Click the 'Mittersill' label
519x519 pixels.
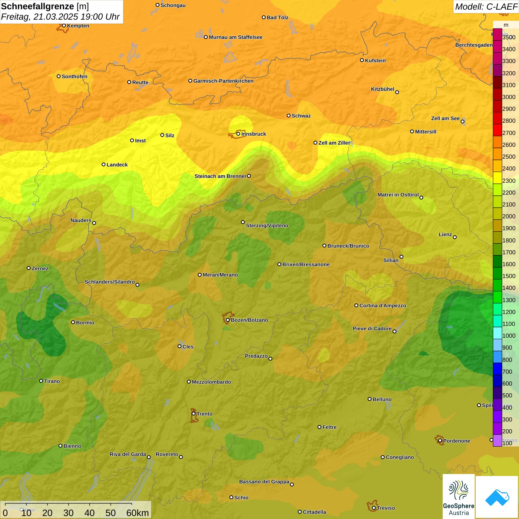tap(426, 132)
